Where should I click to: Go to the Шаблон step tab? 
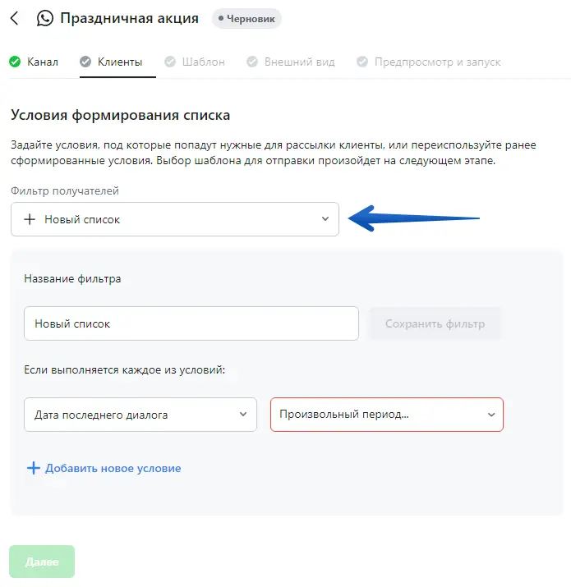point(202,62)
